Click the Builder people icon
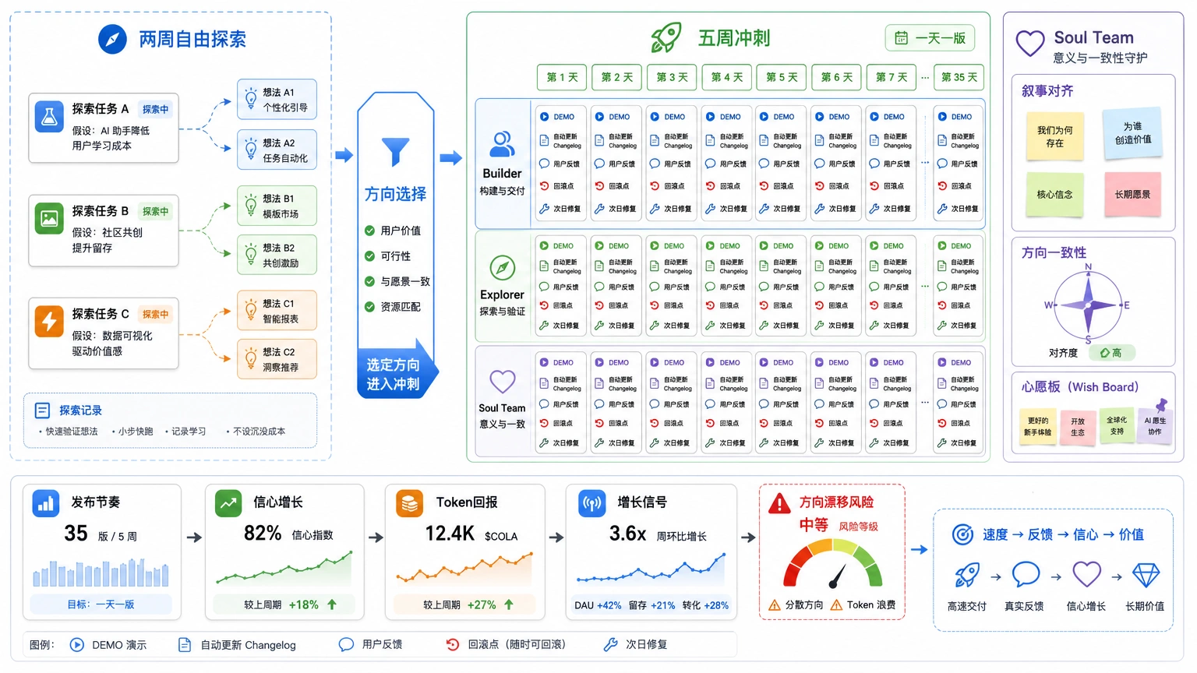Screen dimensions: 1197x673 pyautogui.click(x=503, y=144)
